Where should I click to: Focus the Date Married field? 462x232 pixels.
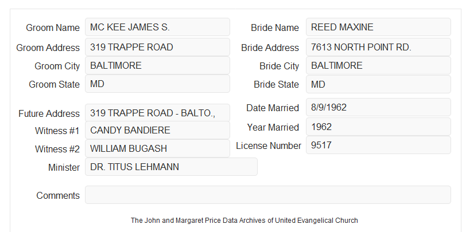pyautogui.click(x=378, y=107)
